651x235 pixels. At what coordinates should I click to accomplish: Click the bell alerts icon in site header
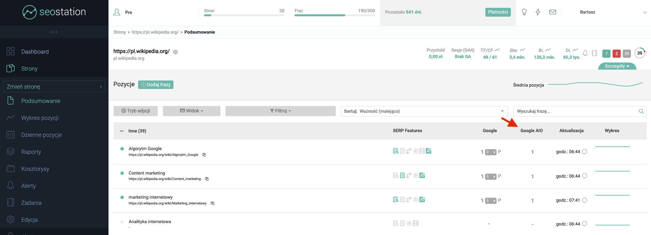585,53
